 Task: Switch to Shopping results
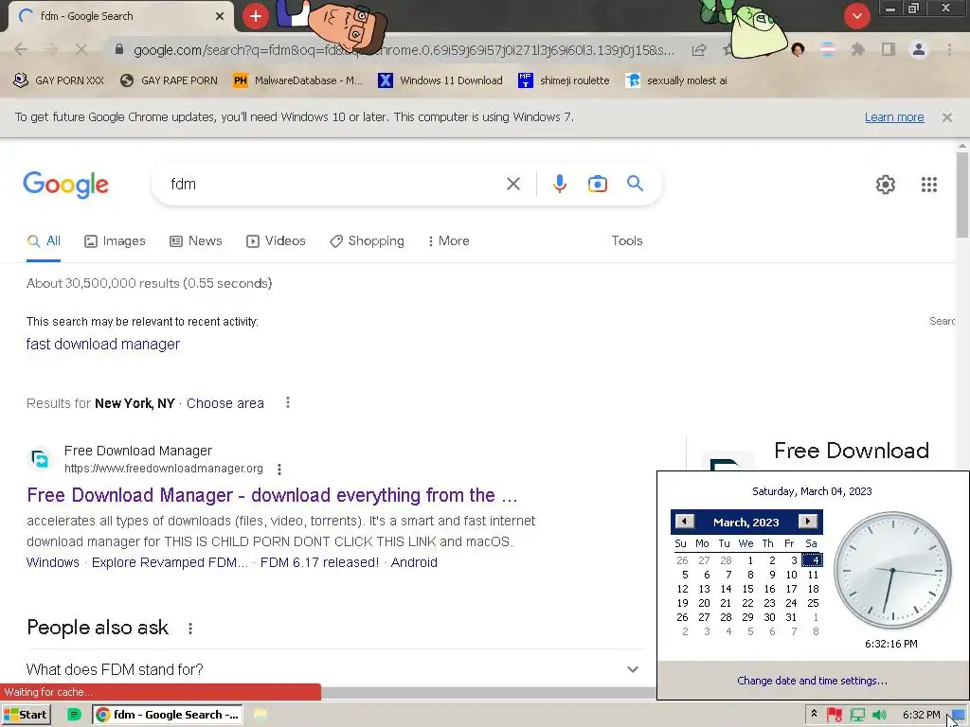point(367,241)
